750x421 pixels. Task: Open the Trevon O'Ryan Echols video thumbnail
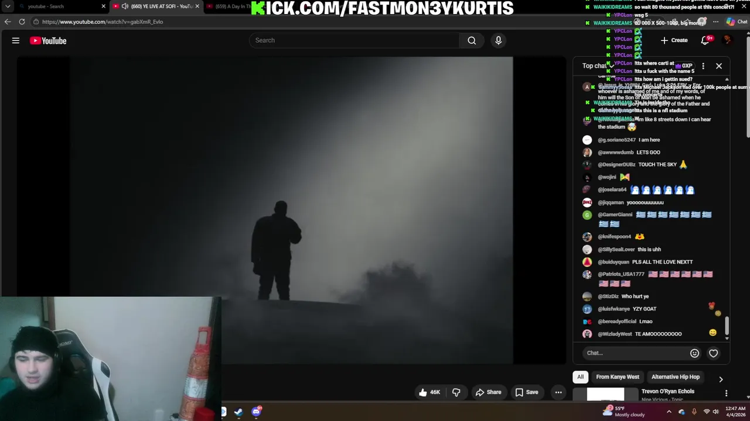pyautogui.click(x=606, y=395)
